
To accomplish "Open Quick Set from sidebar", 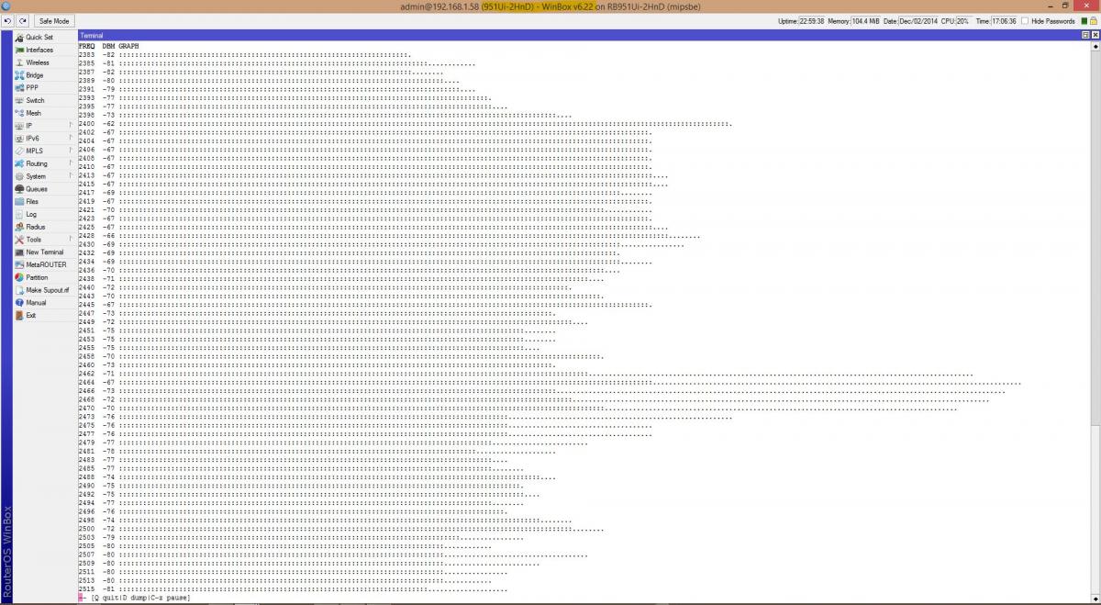I will pos(39,38).
